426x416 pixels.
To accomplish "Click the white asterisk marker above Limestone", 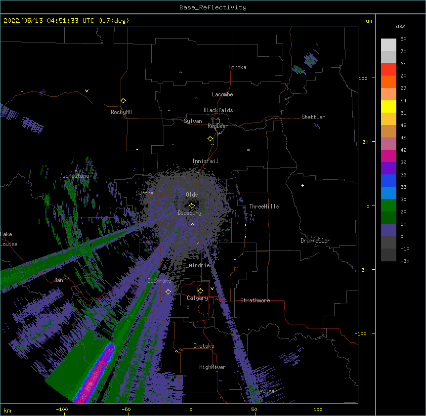I will tap(76, 171).
